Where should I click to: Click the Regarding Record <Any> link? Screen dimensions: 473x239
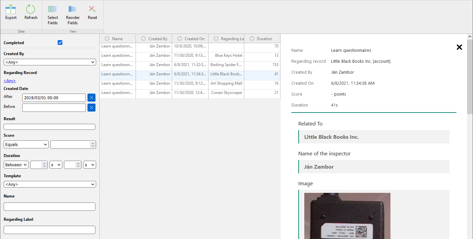pos(10,81)
